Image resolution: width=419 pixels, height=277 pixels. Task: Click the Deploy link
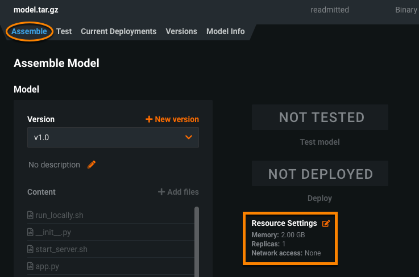[x=320, y=198]
